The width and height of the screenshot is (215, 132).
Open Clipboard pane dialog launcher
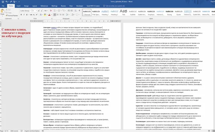click(x=18, y=18)
